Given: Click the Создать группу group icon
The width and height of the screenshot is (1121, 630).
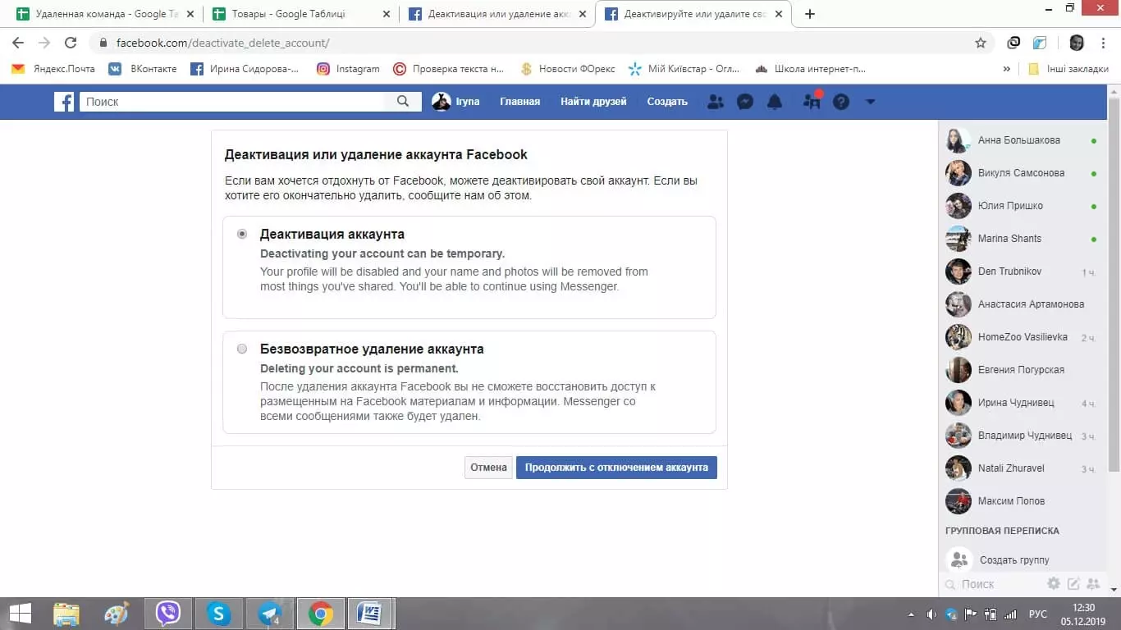Looking at the screenshot, I should [x=958, y=559].
